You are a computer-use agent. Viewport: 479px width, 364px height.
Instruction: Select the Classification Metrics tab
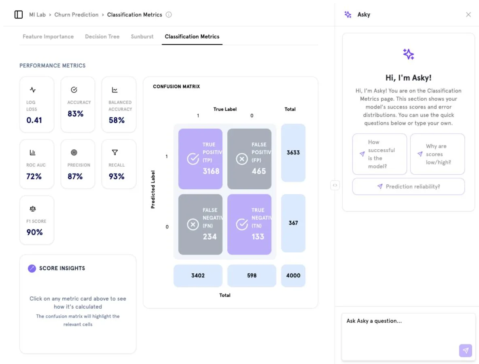(x=192, y=37)
